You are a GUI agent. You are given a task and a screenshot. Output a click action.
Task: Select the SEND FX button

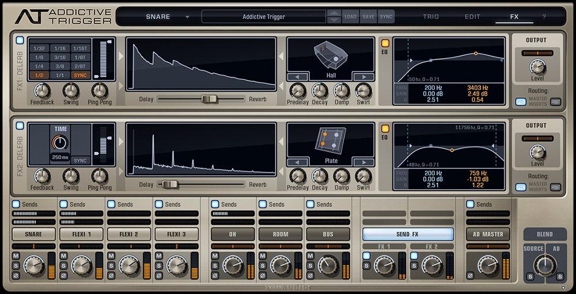point(407,234)
